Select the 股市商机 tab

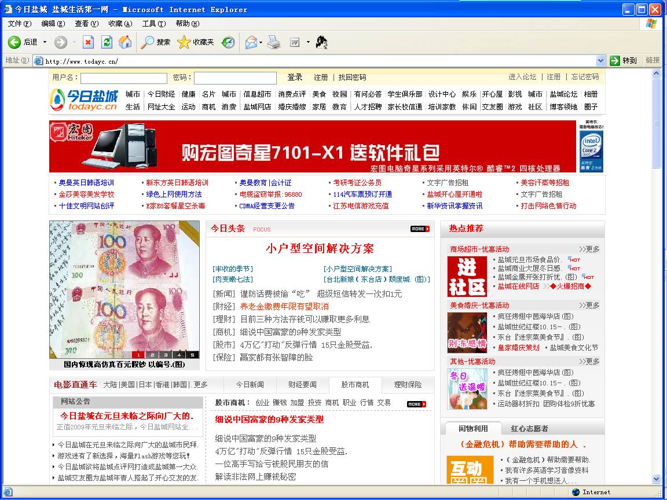click(x=355, y=385)
